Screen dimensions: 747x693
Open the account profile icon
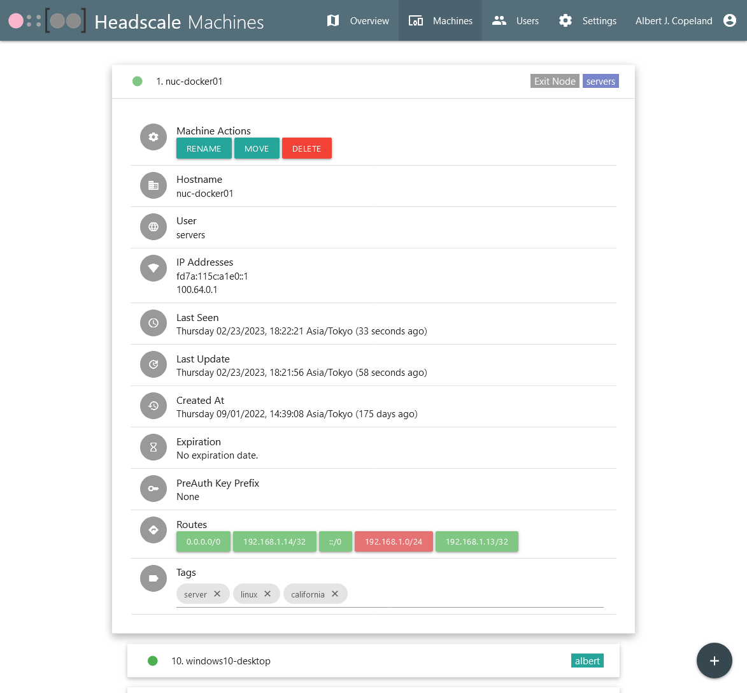coord(730,20)
